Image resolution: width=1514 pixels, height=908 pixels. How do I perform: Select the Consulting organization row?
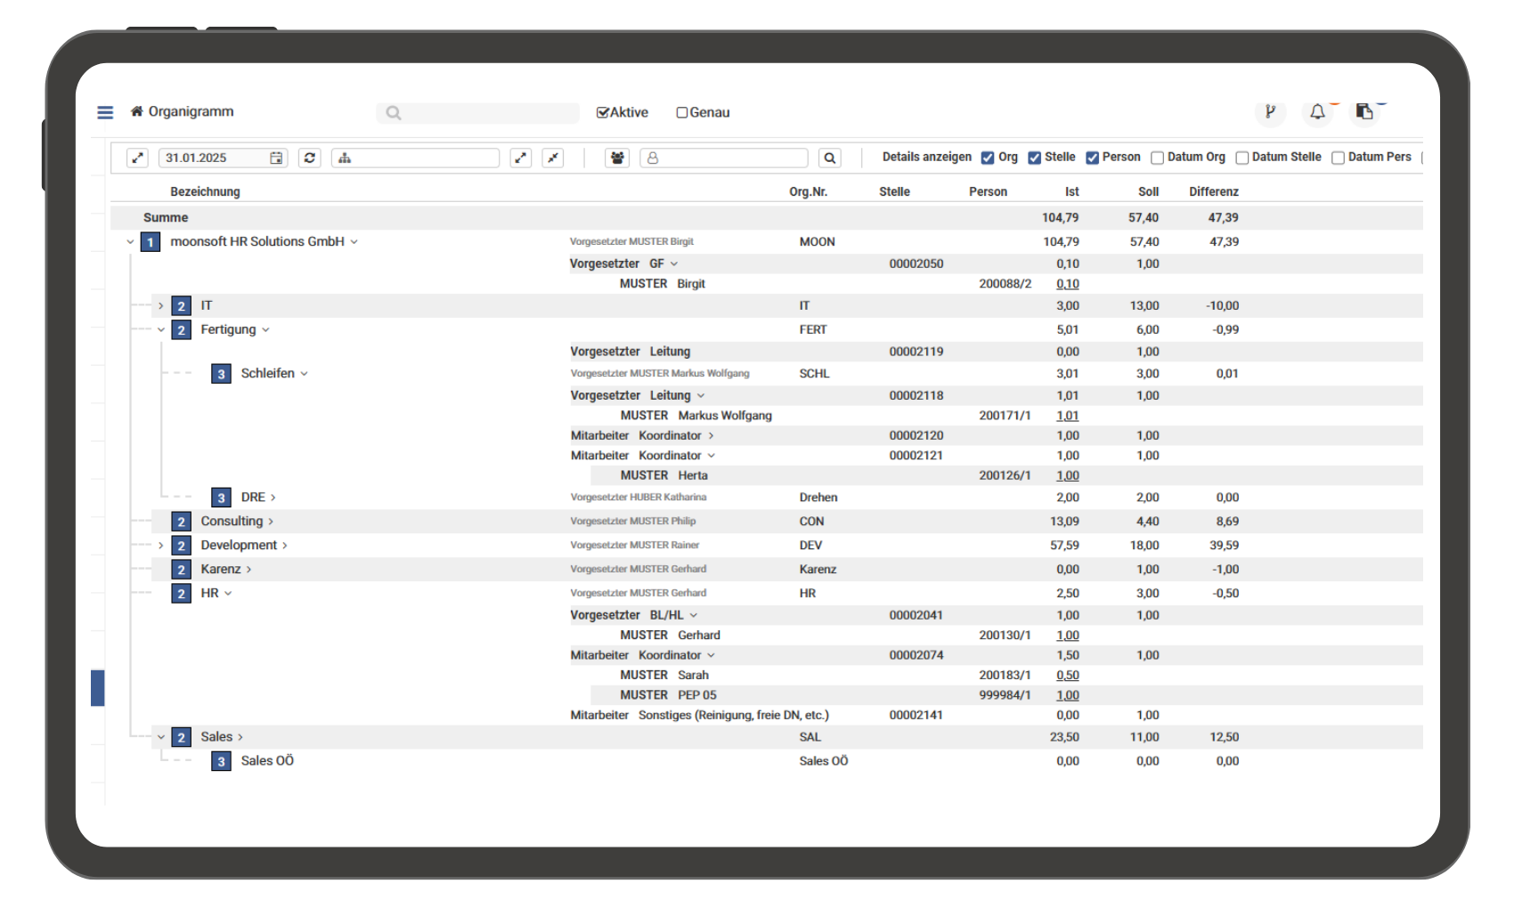coord(232,522)
